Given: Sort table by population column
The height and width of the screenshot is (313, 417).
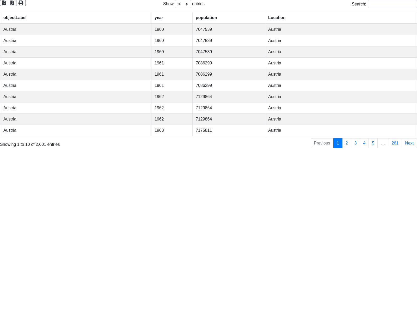Looking at the screenshot, I should coord(206,18).
